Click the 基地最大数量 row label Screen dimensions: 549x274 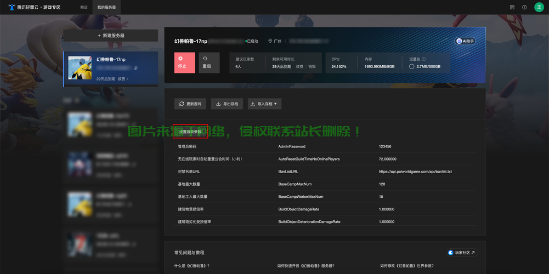(189, 184)
